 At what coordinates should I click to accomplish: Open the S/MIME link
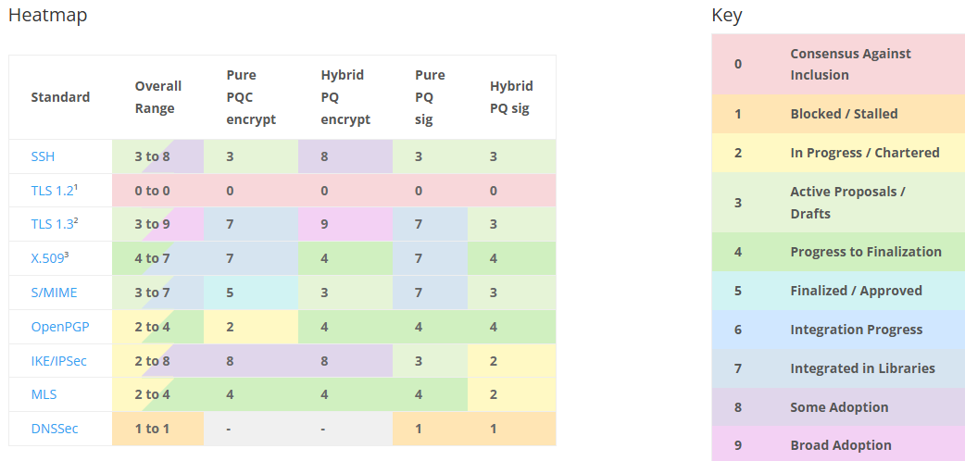point(54,293)
